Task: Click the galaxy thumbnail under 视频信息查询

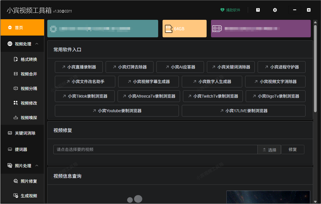Action: tap(268, 198)
